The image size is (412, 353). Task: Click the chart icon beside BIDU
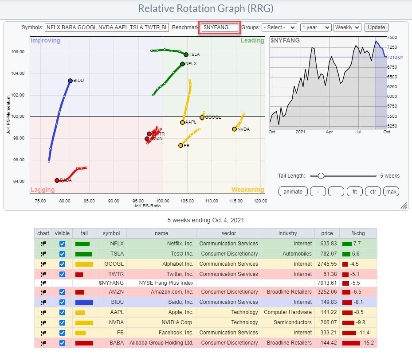[x=43, y=302]
